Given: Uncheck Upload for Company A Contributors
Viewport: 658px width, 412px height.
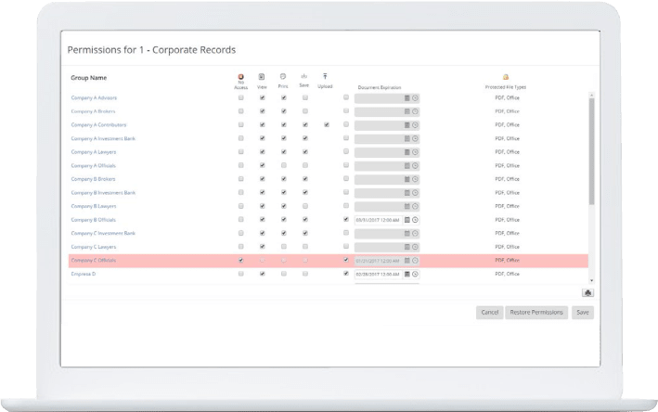Looking at the screenshot, I should pyautogui.click(x=327, y=124).
